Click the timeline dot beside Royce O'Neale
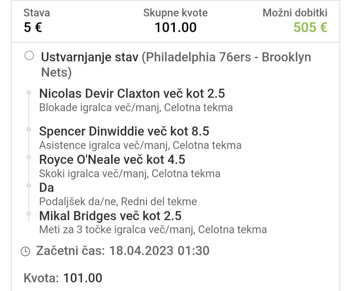The width and height of the screenshot is (351, 291). 29,157
